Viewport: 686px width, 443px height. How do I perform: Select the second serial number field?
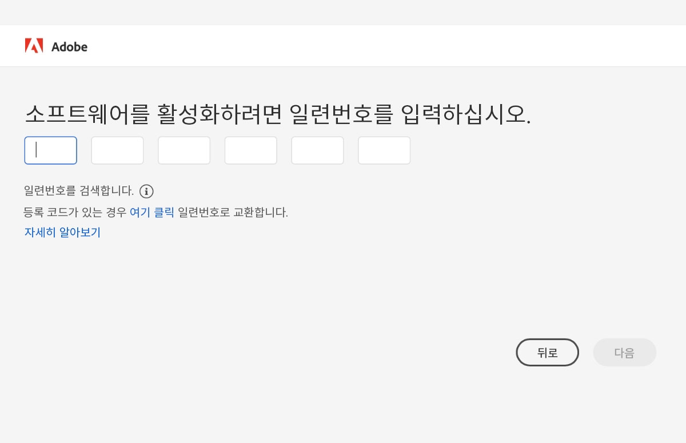117,150
